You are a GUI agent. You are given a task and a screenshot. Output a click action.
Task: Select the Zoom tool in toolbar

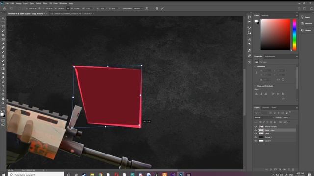click(x=3, y=103)
